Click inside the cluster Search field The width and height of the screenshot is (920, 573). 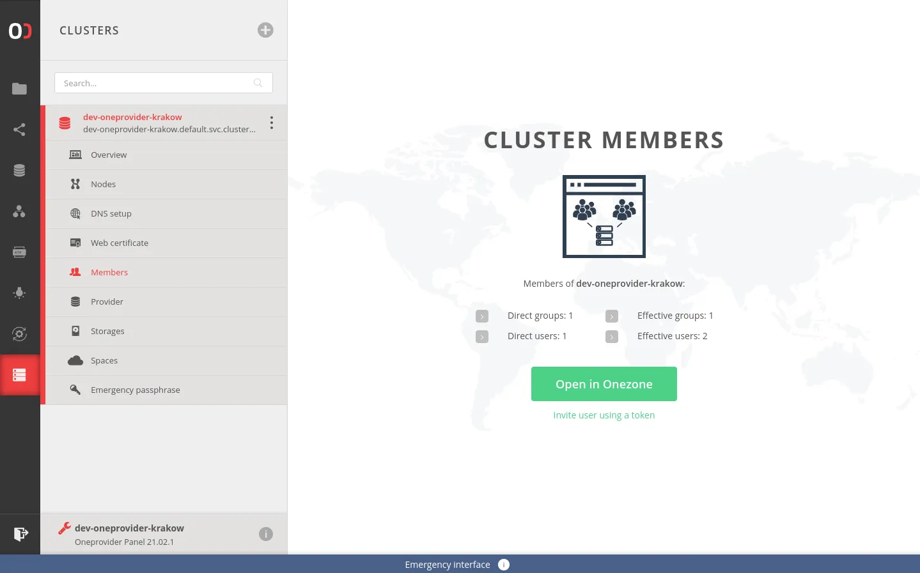click(153, 82)
